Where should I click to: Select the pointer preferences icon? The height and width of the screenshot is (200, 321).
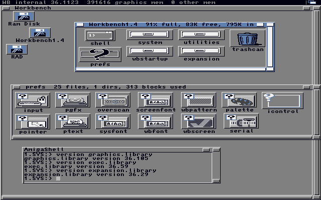33,121
